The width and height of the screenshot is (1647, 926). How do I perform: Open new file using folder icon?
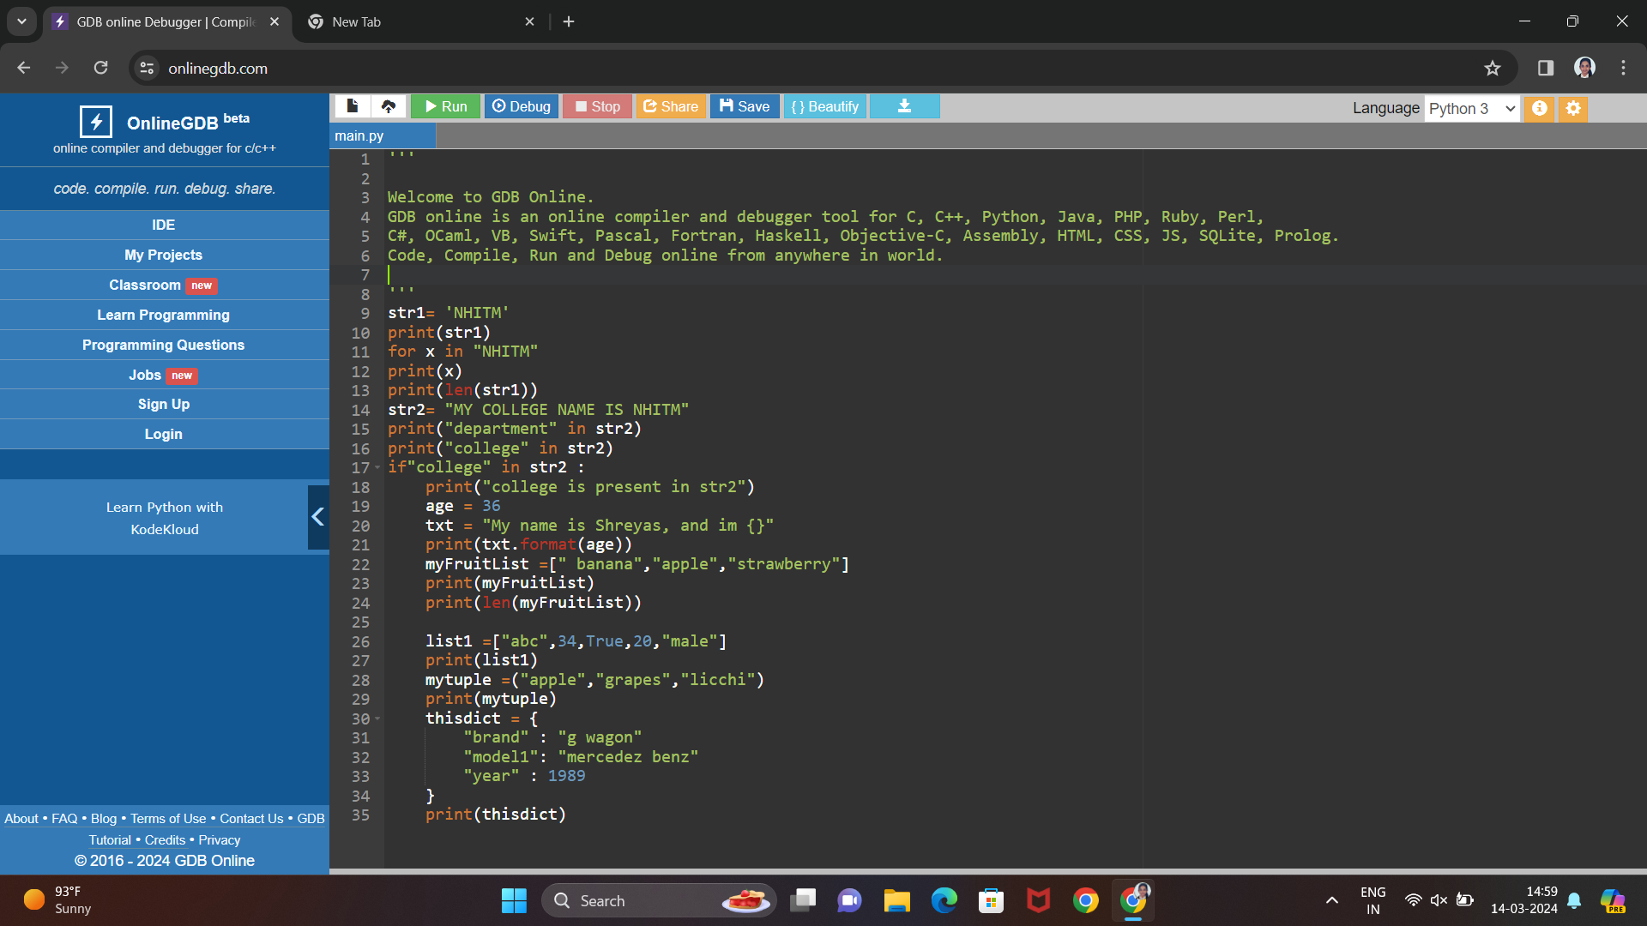[x=352, y=105]
